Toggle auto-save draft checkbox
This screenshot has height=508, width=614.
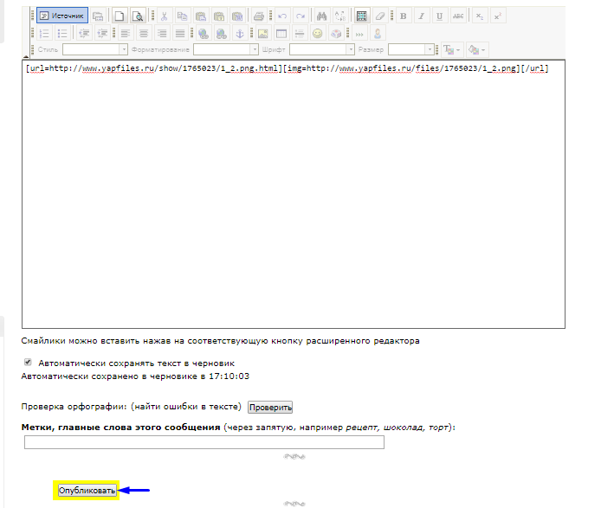[28, 363]
